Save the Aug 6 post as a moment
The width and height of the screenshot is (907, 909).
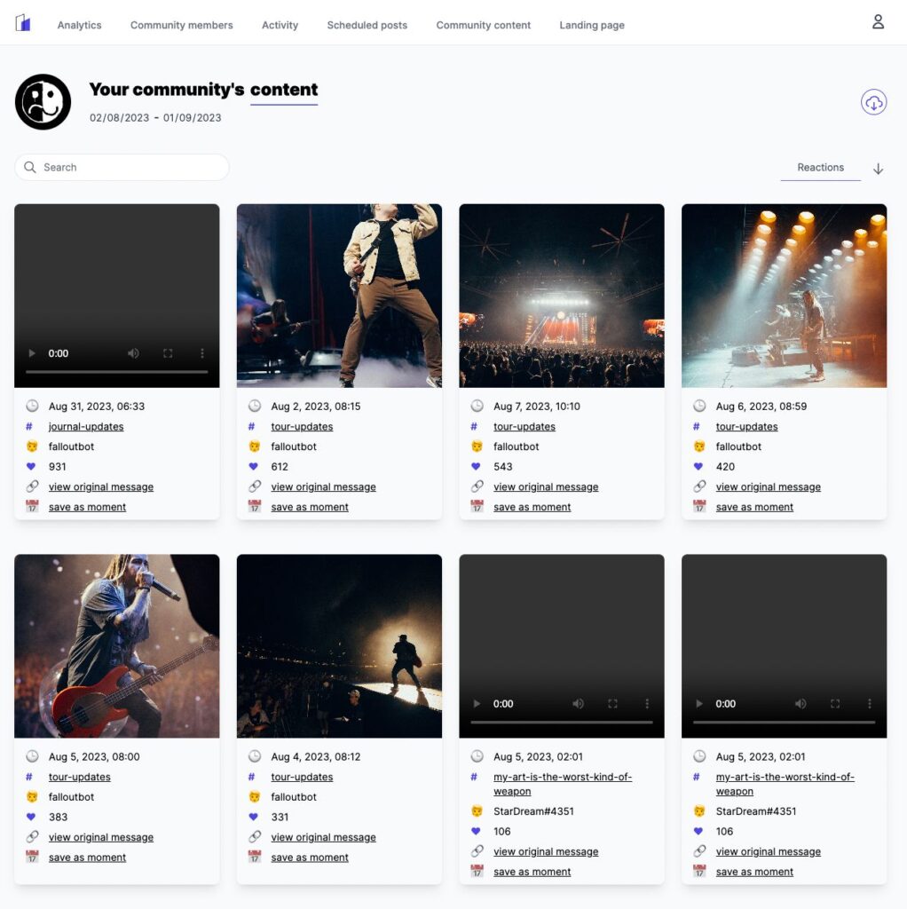(x=754, y=506)
